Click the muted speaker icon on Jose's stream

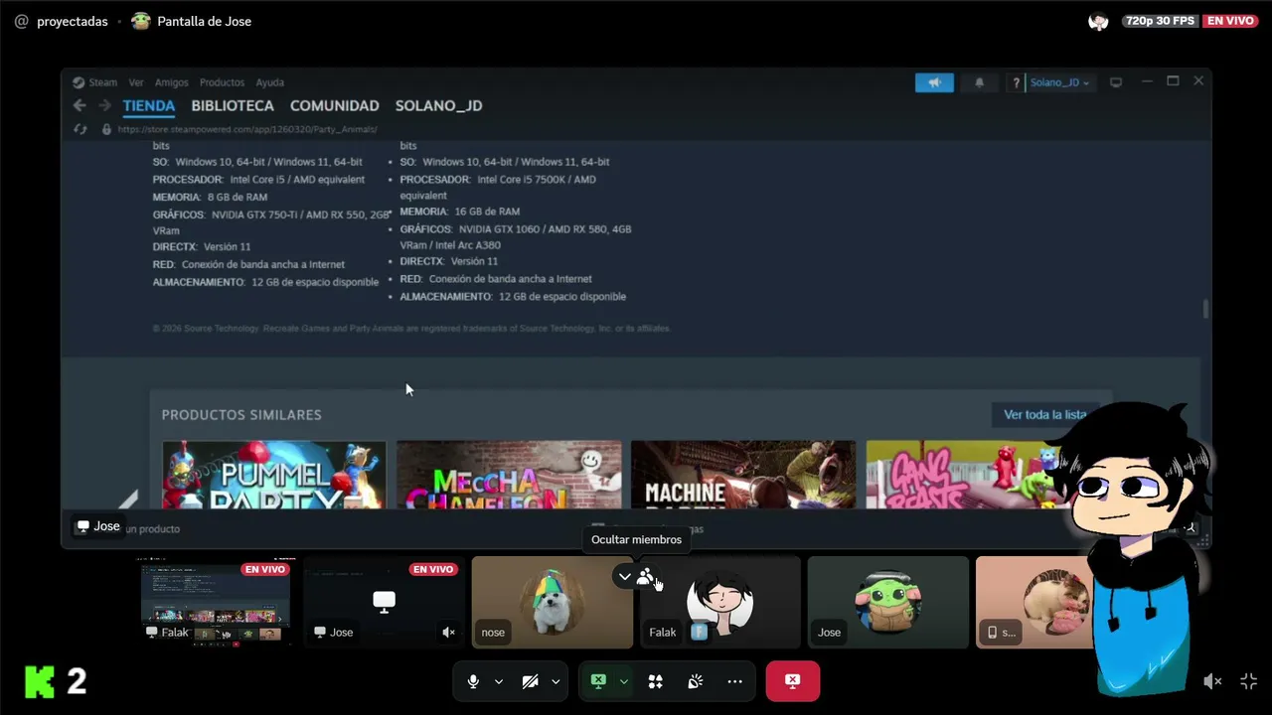click(448, 632)
